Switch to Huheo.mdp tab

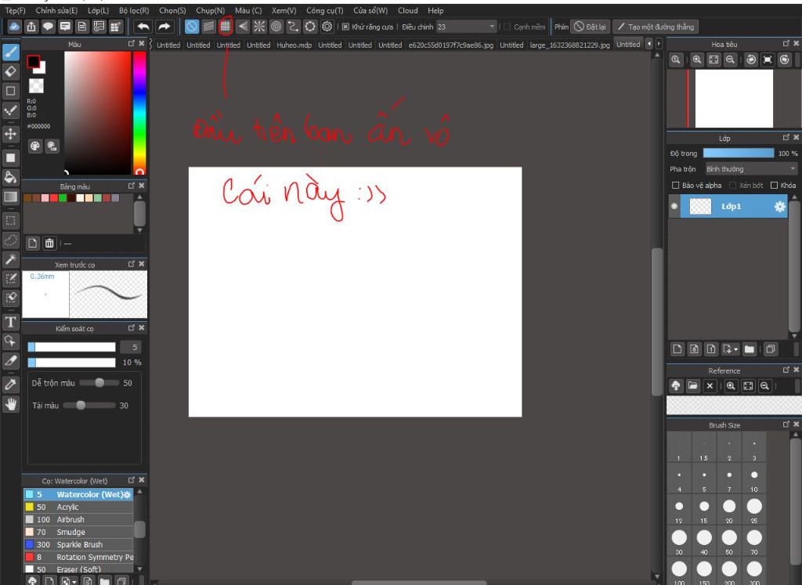pos(294,45)
